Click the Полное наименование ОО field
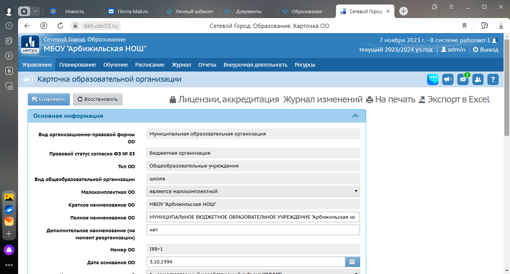Image resolution: width=510 pixels, height=274 pixels. click(x=253, y=217)
